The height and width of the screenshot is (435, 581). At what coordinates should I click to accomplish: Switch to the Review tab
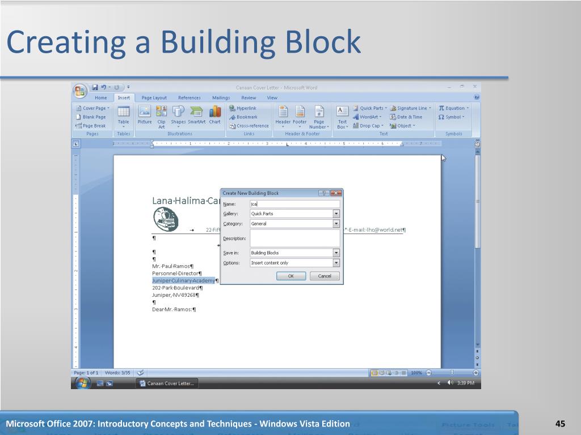pyautogui.click(x=249, y=97)
